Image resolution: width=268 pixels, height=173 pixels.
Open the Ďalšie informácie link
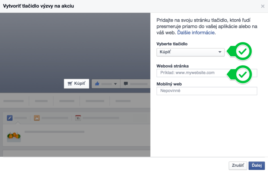tap(197, 33)
